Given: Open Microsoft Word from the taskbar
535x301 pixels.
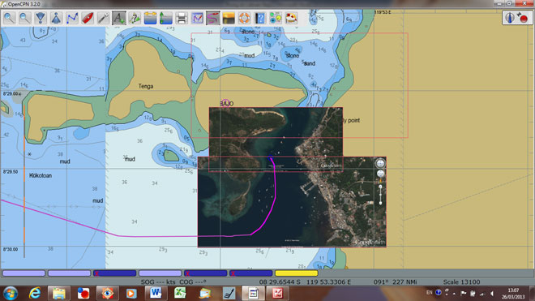Looking at the screenshot, I should (x=156, y=293).
